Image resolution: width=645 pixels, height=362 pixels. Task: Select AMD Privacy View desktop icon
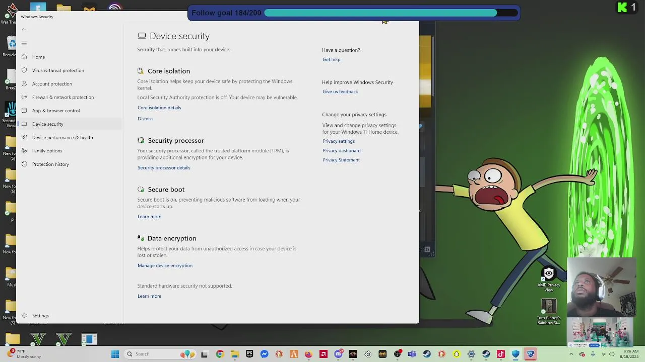[549, 280]
